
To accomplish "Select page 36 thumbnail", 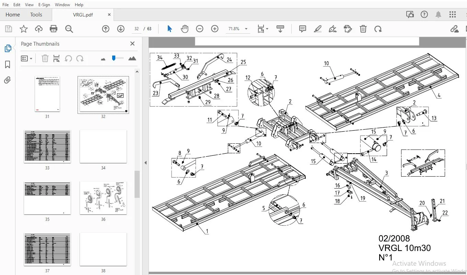I will (x=103, y=198).
